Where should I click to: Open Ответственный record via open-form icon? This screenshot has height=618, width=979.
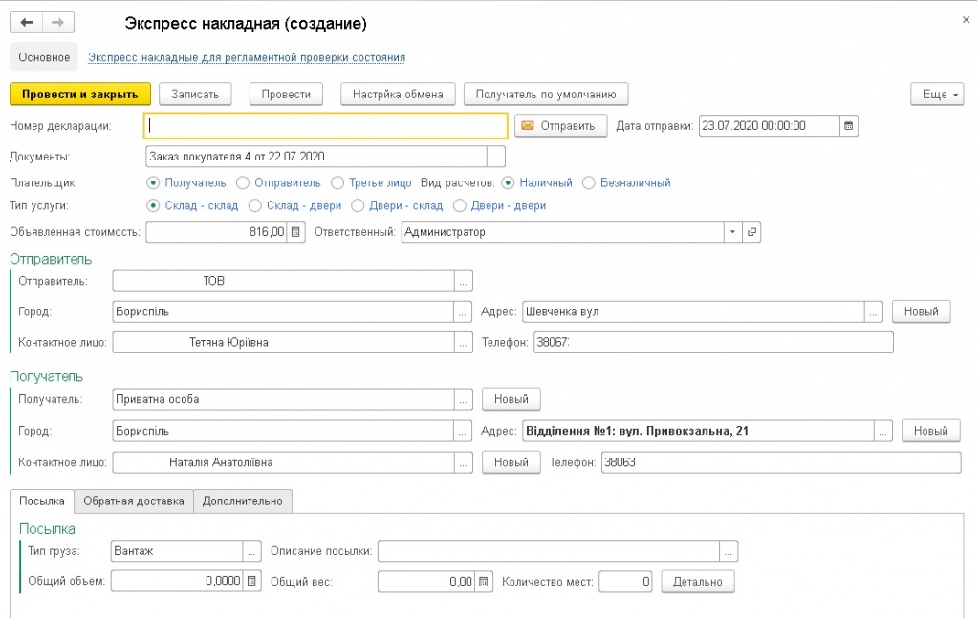(x=751, y=231)
